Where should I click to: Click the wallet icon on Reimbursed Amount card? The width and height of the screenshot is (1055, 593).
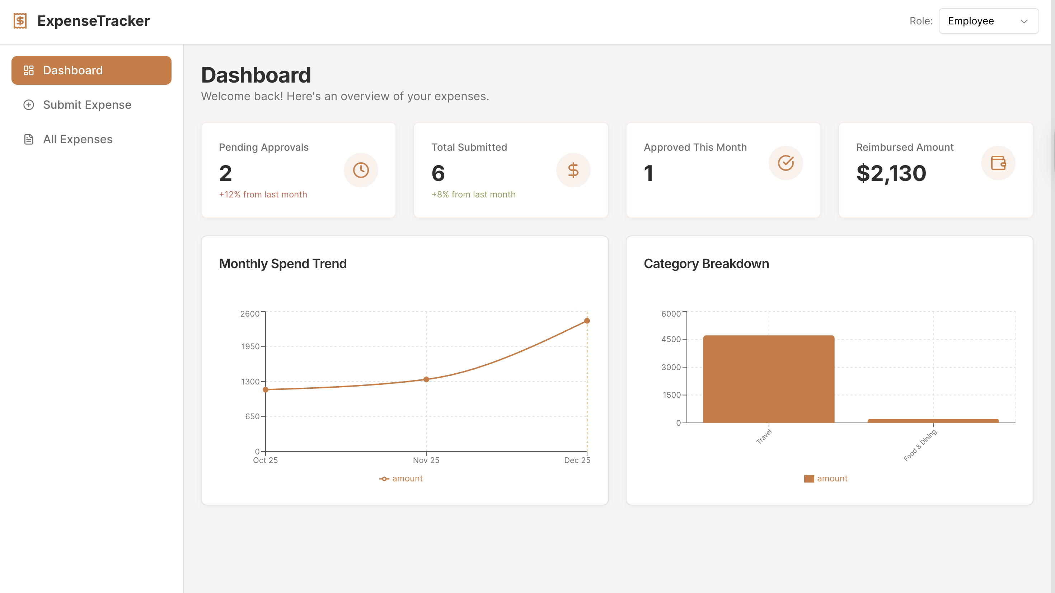(x=998, y=163)
